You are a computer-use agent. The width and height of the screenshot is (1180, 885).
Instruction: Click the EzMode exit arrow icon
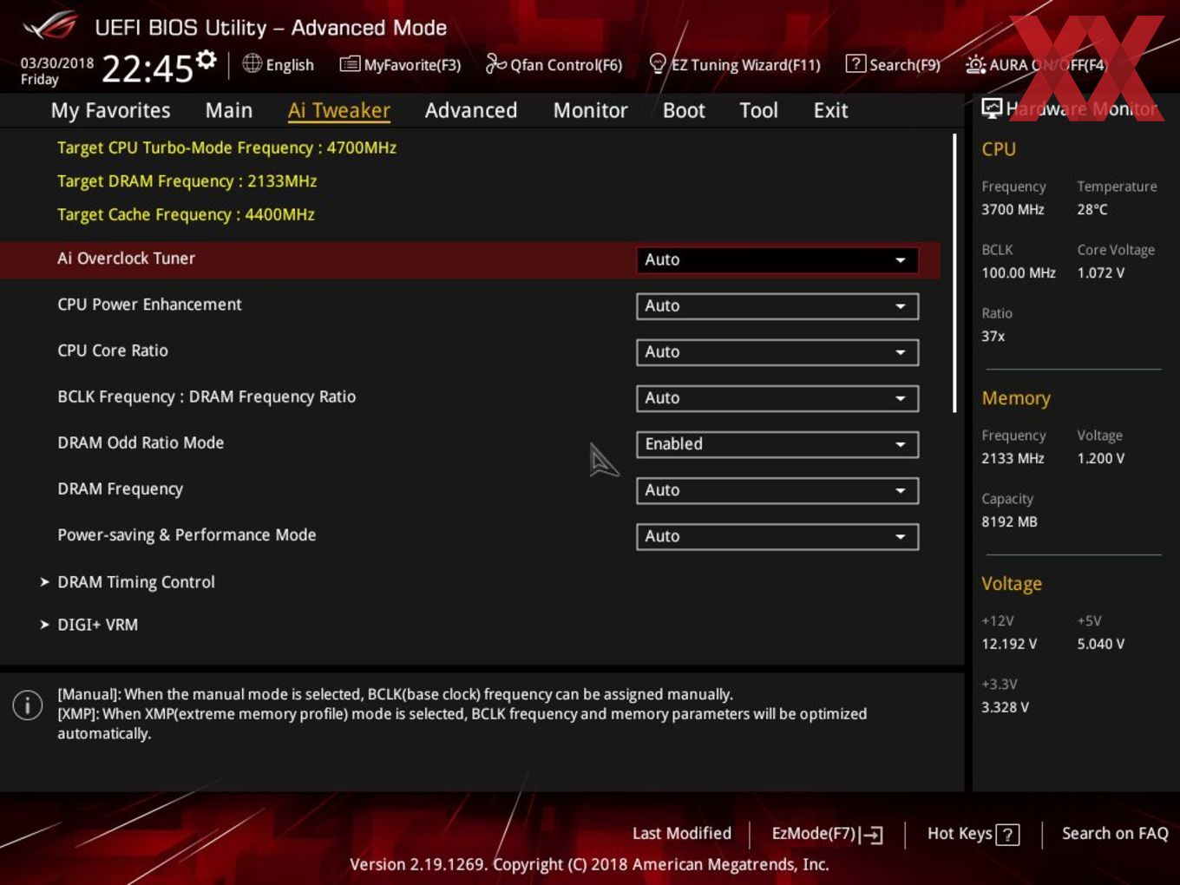pos(872,835)
